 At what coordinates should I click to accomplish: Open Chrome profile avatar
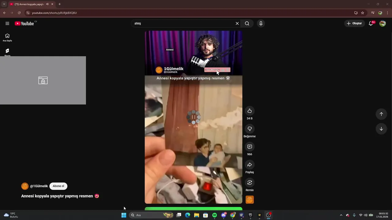(x=380, y=13)
